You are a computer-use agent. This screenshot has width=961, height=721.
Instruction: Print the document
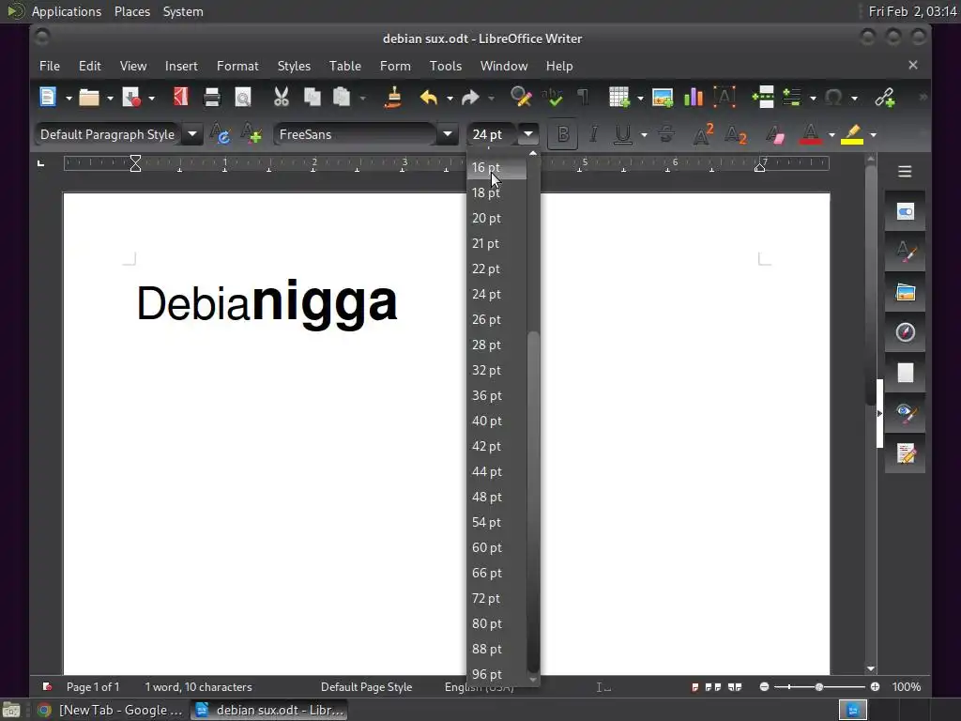pyautogui.click(x=211, y=97)
